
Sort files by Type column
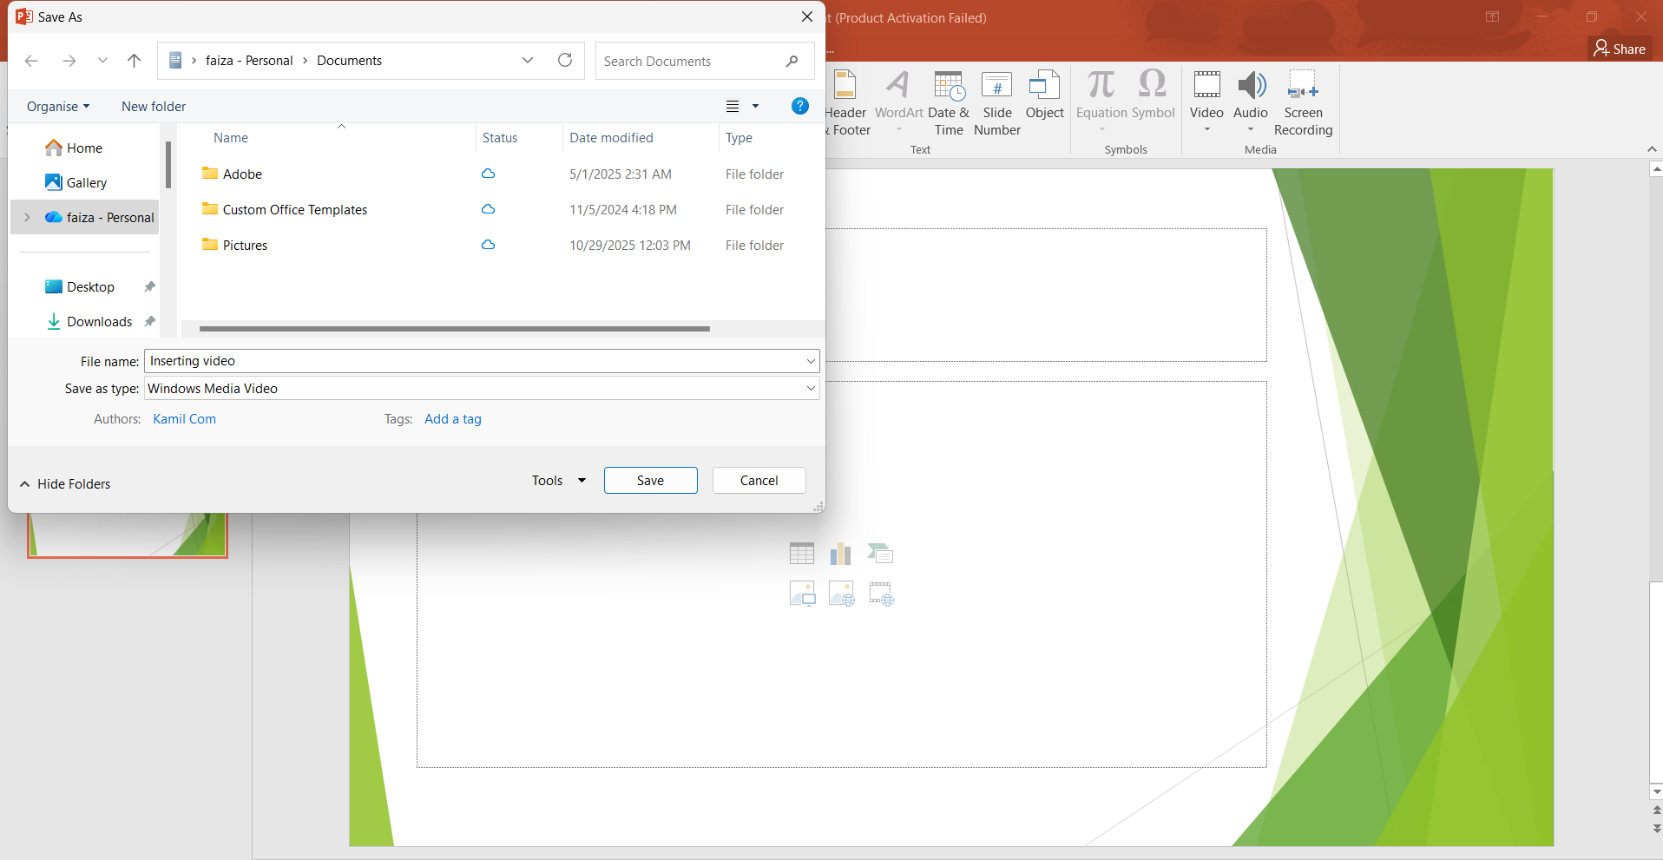(x=739, y=138)
